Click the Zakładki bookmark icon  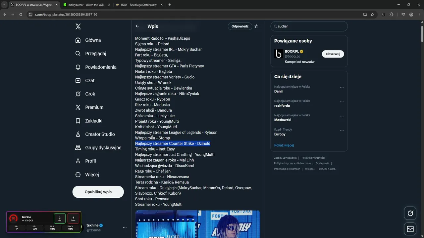tap(78, 121)
